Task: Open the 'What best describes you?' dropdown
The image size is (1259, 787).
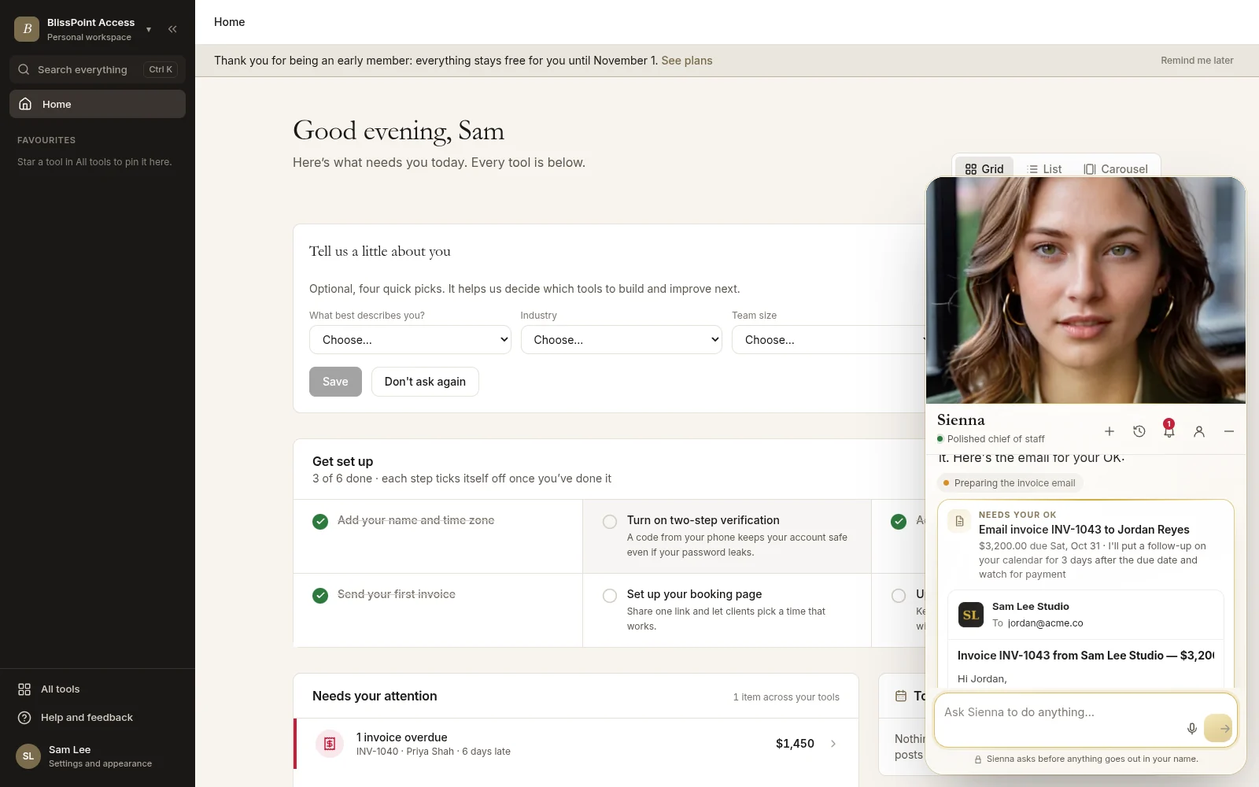Action: click(x=410, y=340)
